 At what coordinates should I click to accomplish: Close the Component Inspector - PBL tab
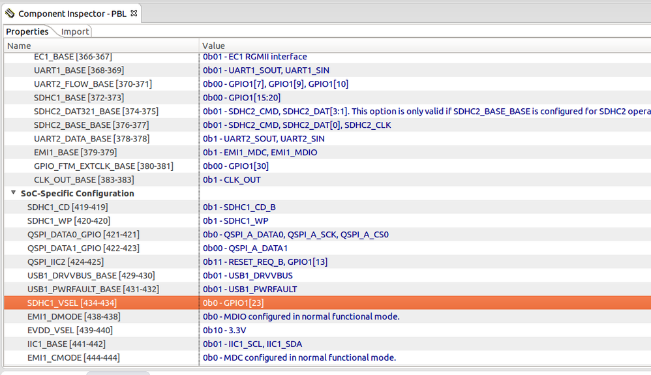point(134,13)
